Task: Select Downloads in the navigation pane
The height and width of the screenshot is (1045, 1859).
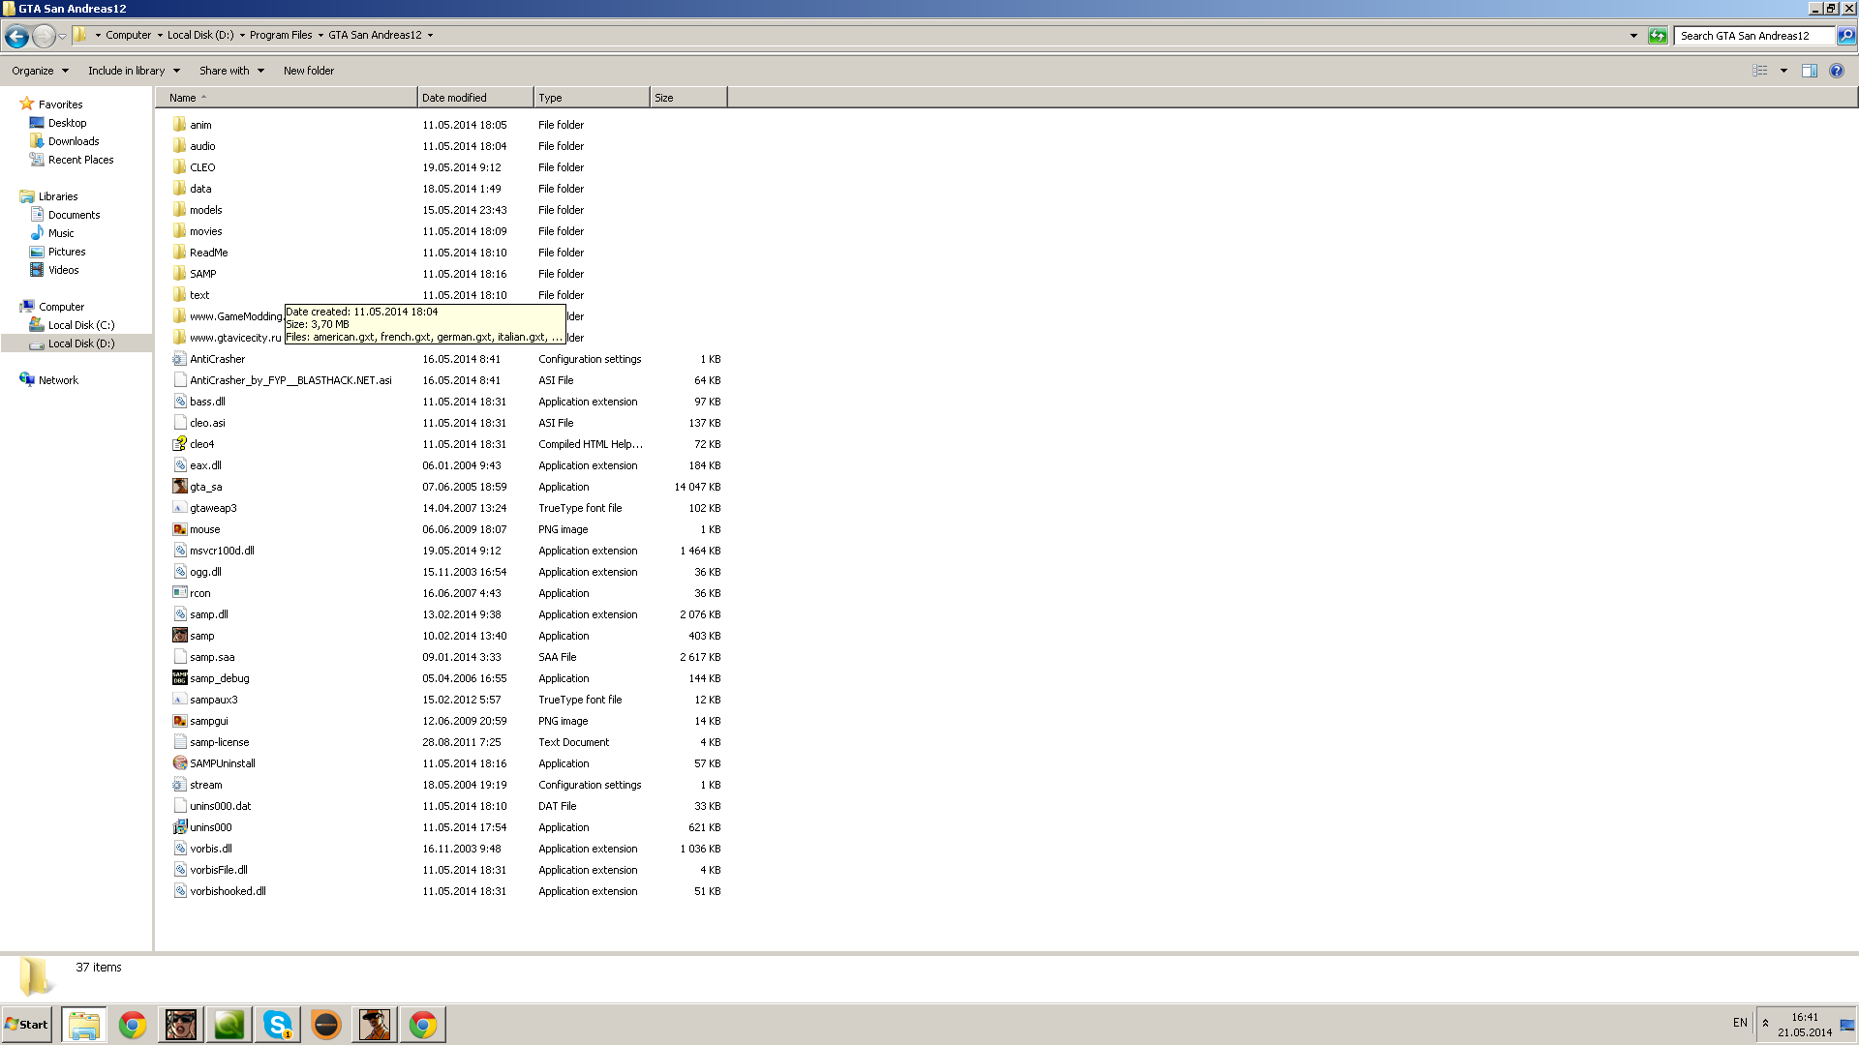Action: [74, 141]
